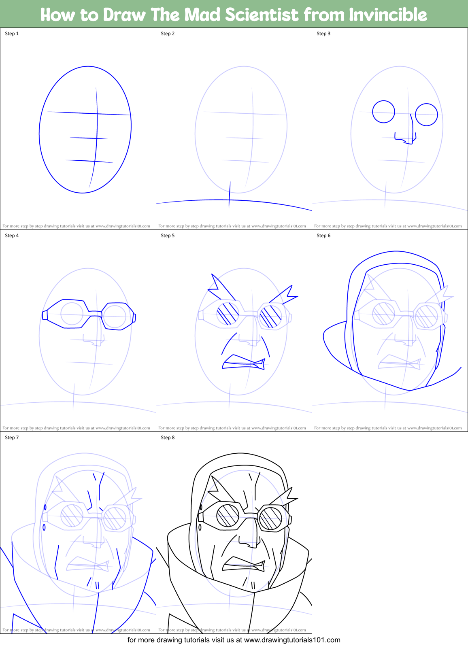Click the 'Step 2' label
This screenshot has height=646, width=468.
coord(168,34)
